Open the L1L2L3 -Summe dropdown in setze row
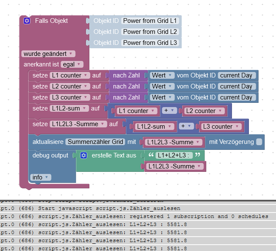Image resolution: width=276 pixels, height=251 pixels. coord(78,124)
